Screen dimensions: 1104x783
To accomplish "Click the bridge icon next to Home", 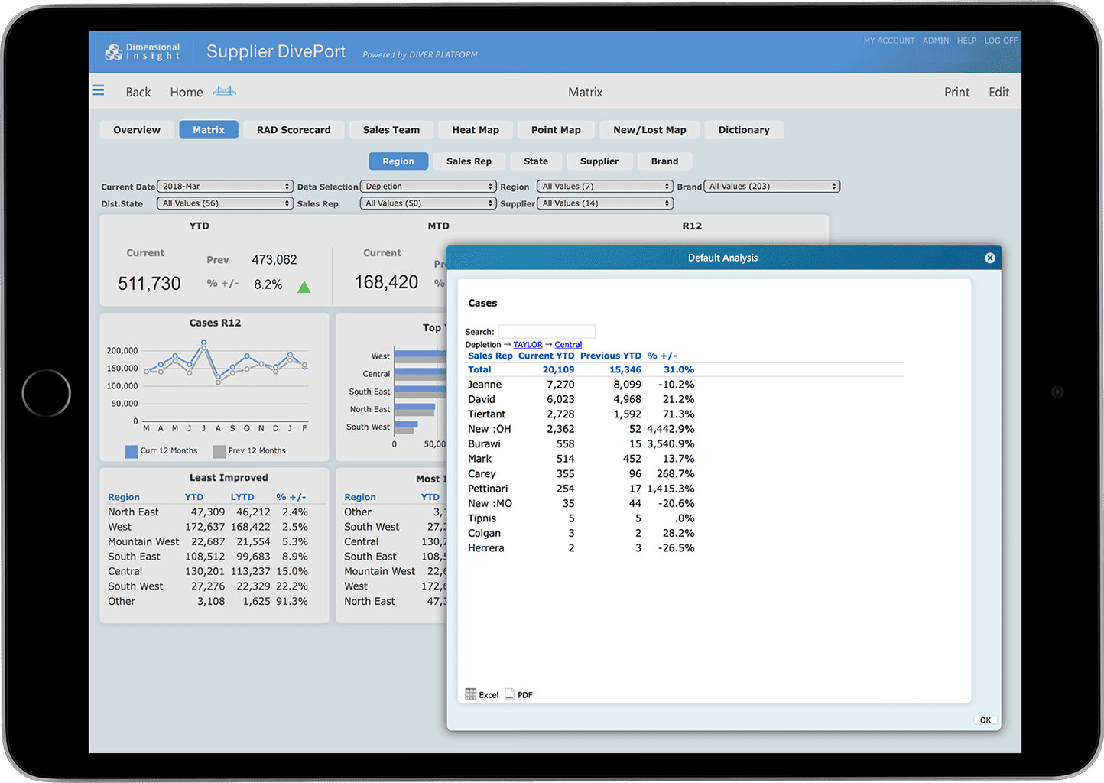I will (x=224, y=91).
